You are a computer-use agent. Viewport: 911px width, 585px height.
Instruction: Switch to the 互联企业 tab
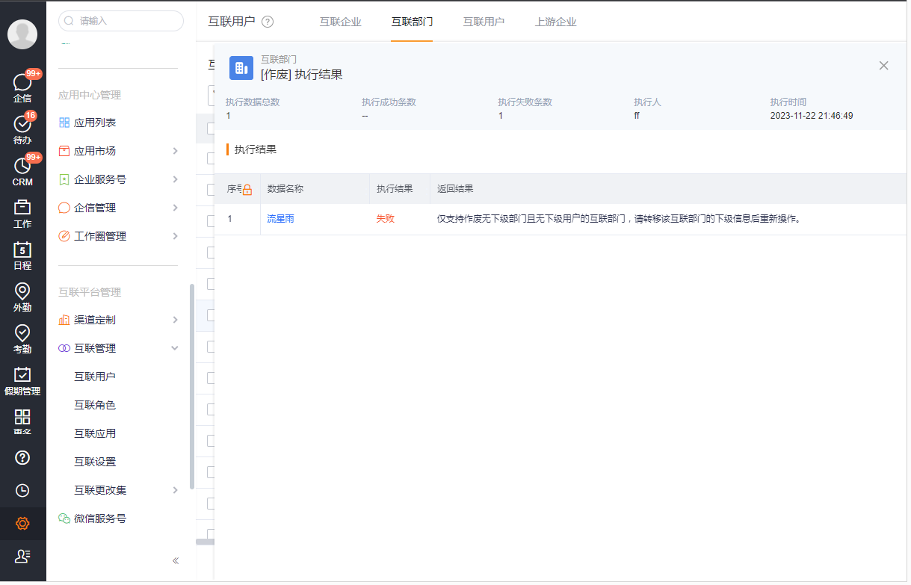point(340,22)
